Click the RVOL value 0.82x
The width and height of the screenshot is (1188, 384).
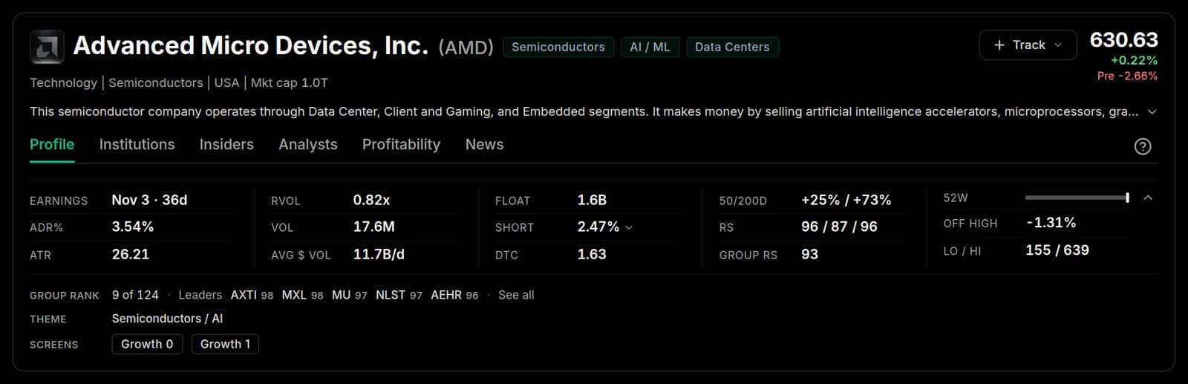click(371, 200)
